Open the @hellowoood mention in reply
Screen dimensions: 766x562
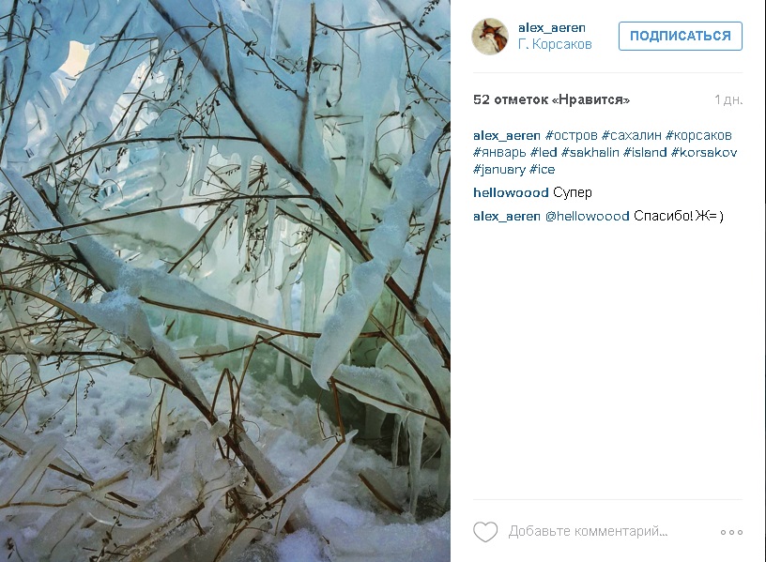click(x=587, y=216)
